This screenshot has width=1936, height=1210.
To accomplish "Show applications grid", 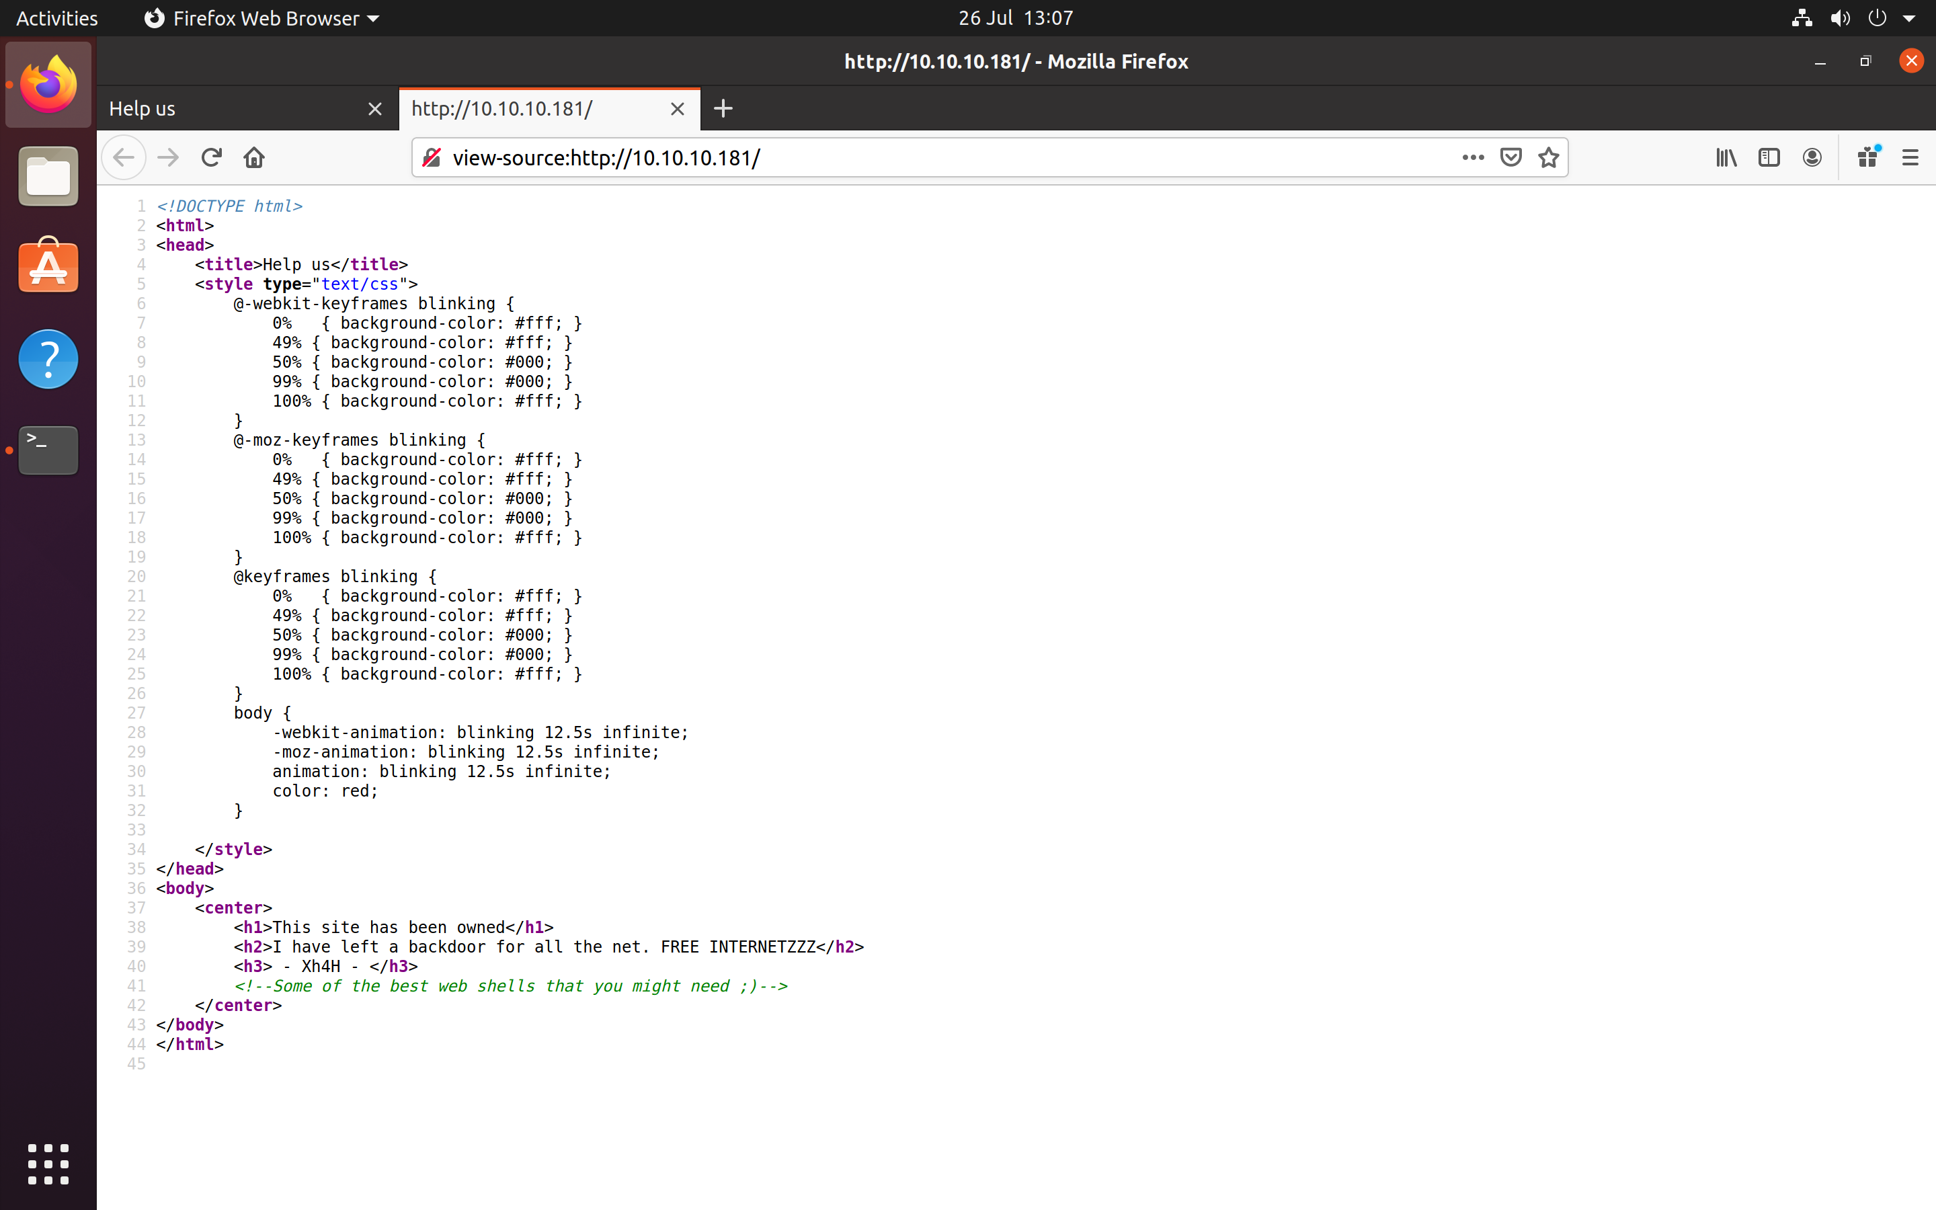I will click(x=49, y=1164).
